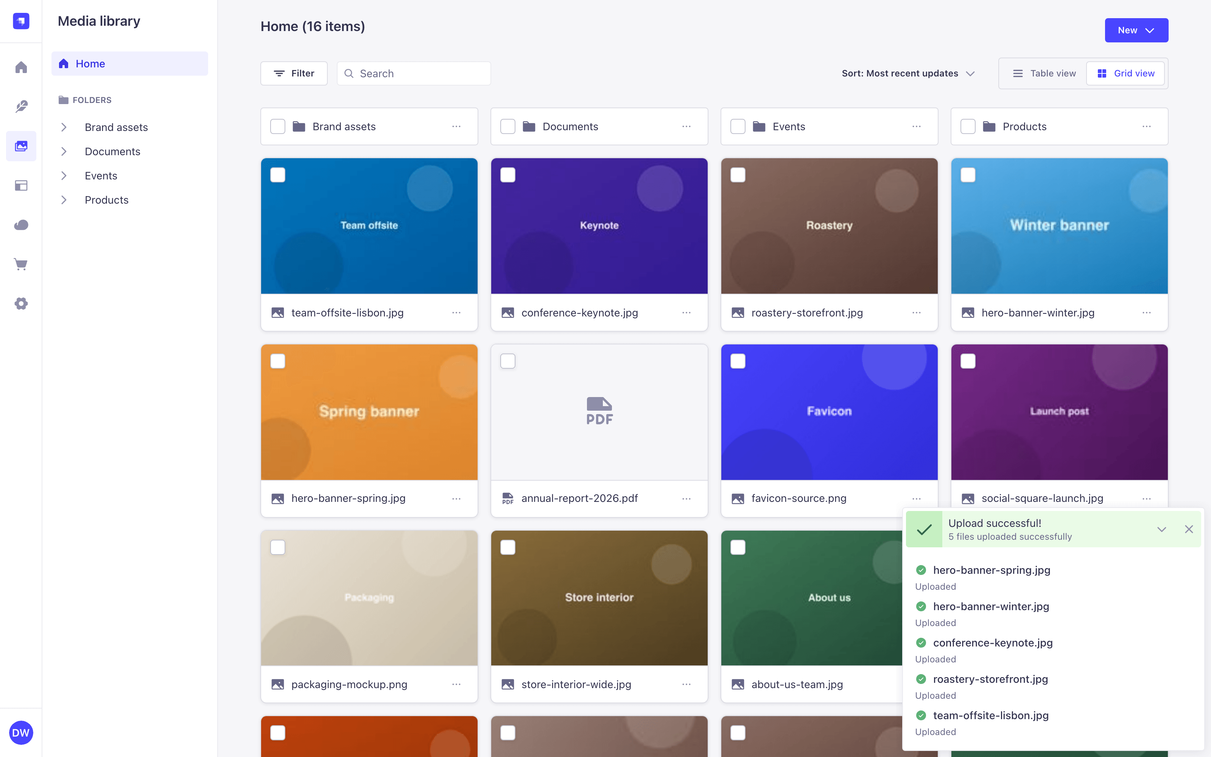Select Home in the Media library sidebar
This screenshot has width=1211, height=757.
[x=129, y=64]
